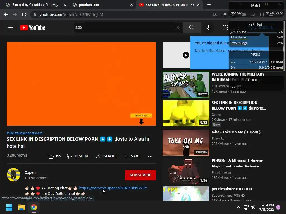Click C:\ disk entry in widget
The image size is (286, 214).
(x=256, y=62)
